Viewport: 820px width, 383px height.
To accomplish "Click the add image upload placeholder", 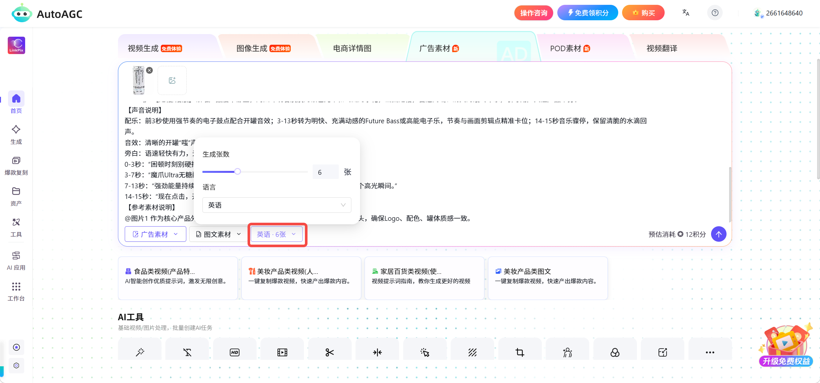I will click(x=172, y=80).
